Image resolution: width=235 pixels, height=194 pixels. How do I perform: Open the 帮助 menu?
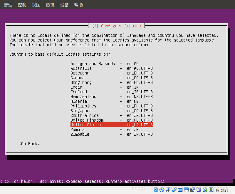point(78,5)
